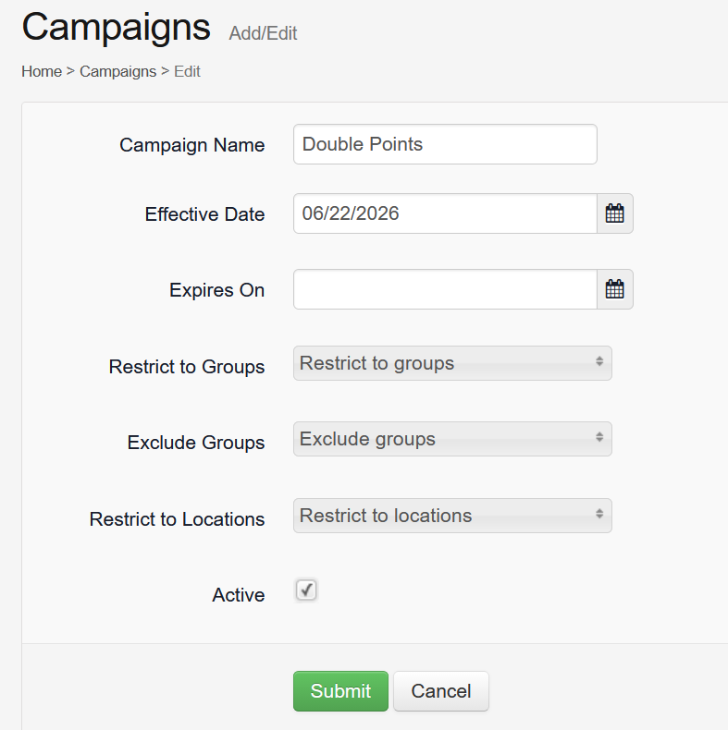Expand the Restrict to locations dropdown
Viewport: 728px width, 730px height.
pyautogui.click(x=452, y=516)
